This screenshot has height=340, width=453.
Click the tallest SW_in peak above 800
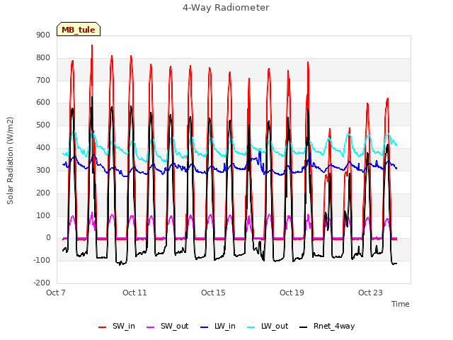[x=92, y=46]
